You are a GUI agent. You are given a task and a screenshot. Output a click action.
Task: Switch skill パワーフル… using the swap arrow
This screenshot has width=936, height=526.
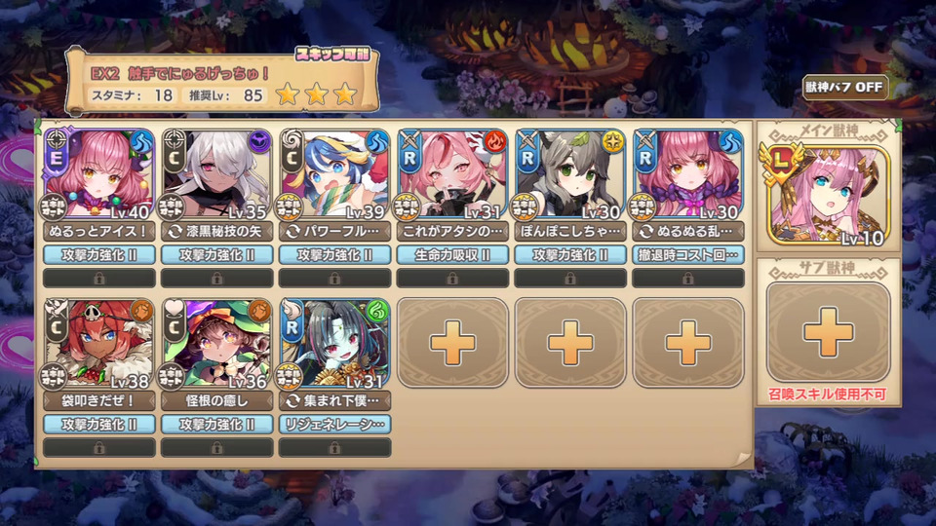pyautogui.click(x=292, y=232)
